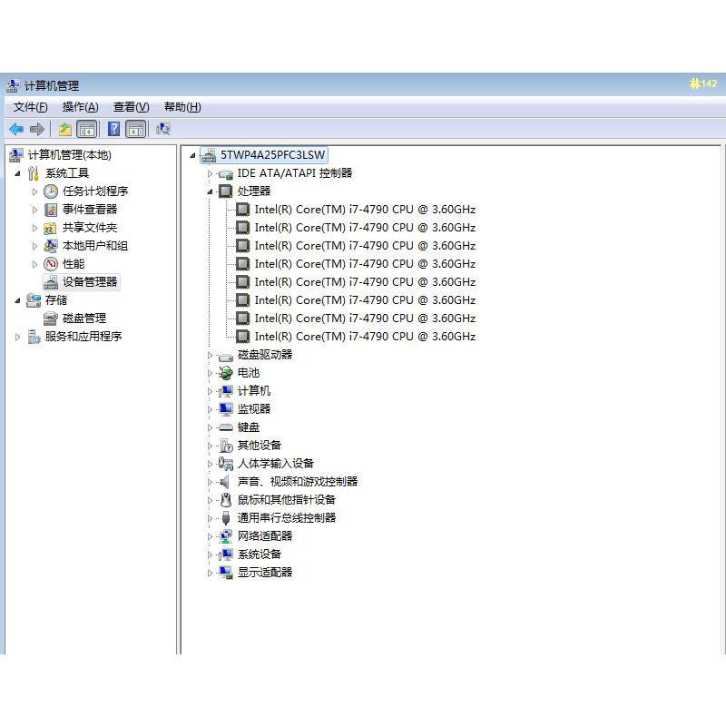The height and width of the screenshot is (726, 726).
Task: Open the Help question mark icon
Action: click(x=114, y=129)
